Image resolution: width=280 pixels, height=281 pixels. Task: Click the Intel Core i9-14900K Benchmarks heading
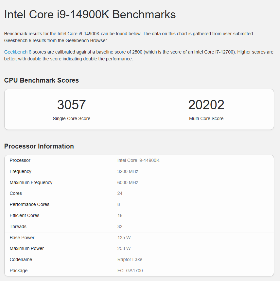coord(90,15)
